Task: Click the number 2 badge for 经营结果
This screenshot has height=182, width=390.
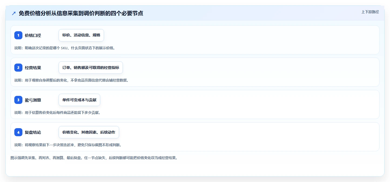Action: point(18,68)
